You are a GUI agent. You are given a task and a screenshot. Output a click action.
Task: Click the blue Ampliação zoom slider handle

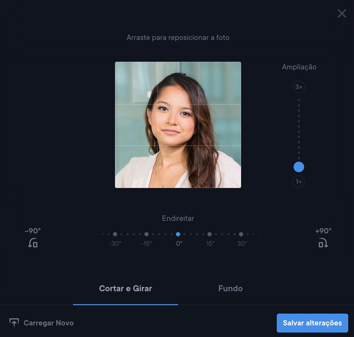click(299, 167)
